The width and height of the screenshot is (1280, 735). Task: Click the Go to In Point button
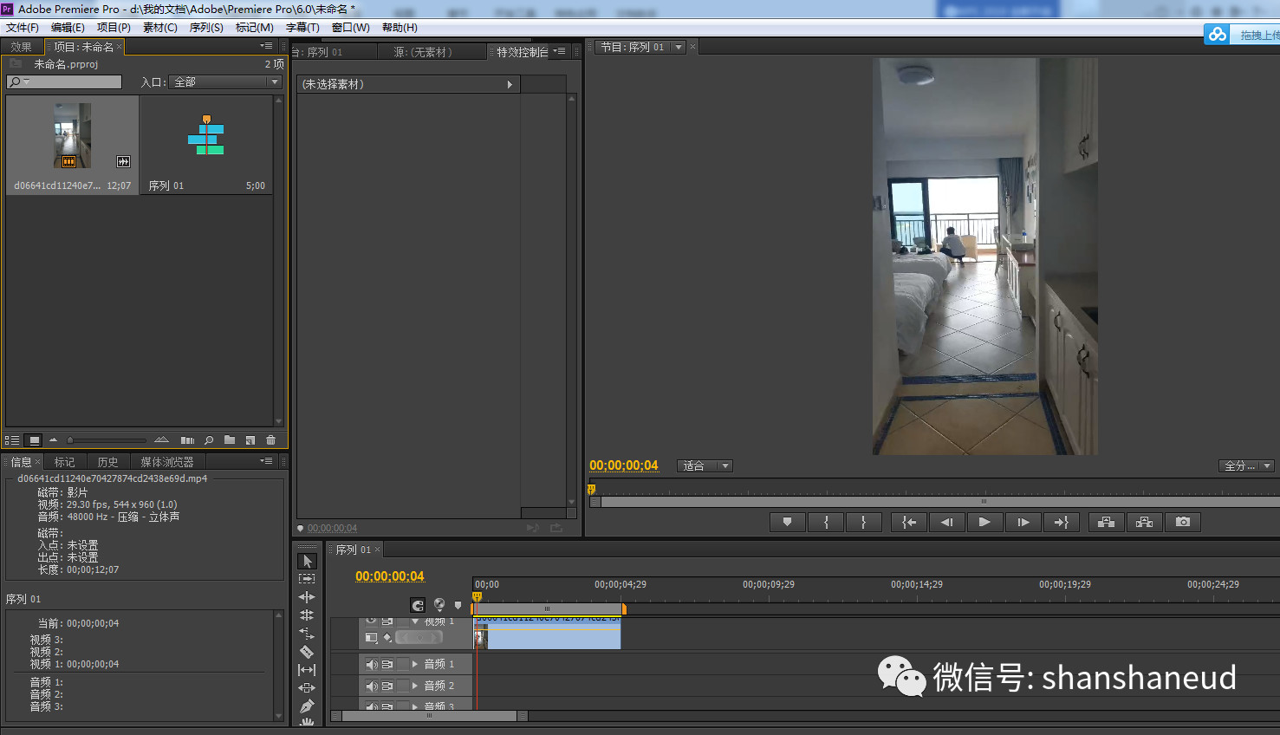click(x=911, y=522)
